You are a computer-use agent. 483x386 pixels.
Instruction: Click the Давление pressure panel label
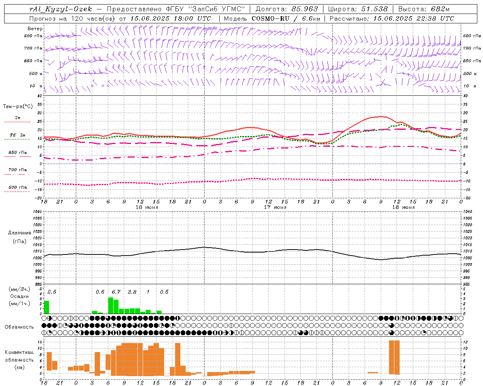(19, 233)
